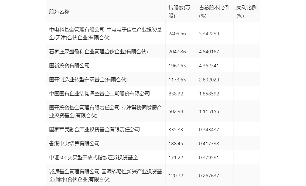Select the percentage 0.743437

point(209,130)
